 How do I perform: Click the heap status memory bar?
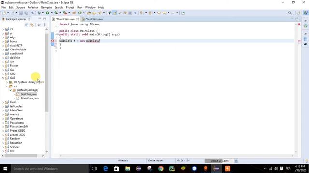219,161
